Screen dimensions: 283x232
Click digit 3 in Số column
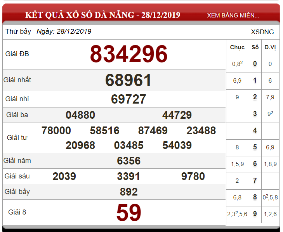pyautogui.click(x=255, y=114)
